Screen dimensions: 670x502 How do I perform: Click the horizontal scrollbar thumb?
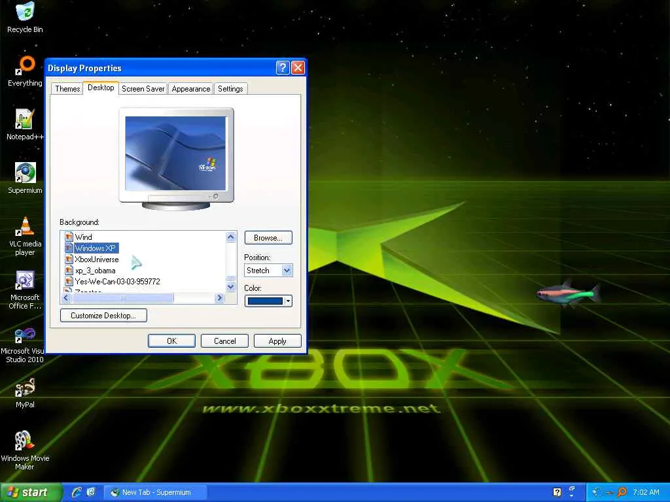(x=123, y=297)
